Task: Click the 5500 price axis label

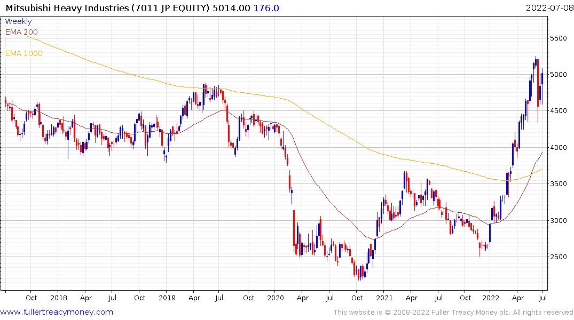Action: tap(559, 38)
